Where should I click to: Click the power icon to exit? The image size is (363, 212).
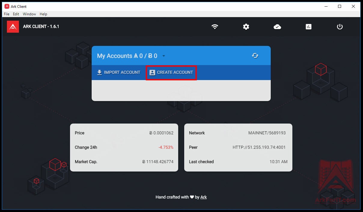point(340,27)
